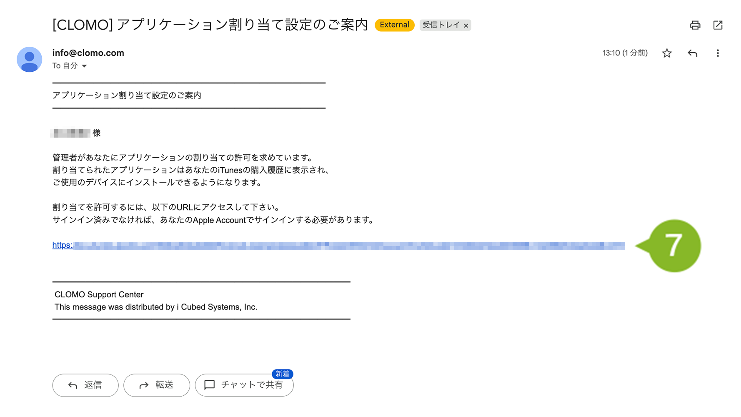Click the reply arrow icon beside star

tap(692, 53)
